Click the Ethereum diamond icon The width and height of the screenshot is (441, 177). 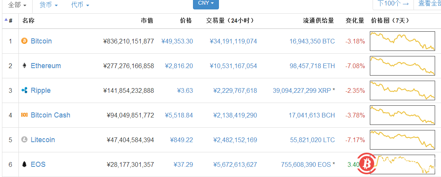(x=24, y=66)
